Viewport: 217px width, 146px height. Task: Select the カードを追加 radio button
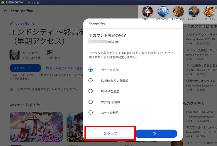[91, 69]
